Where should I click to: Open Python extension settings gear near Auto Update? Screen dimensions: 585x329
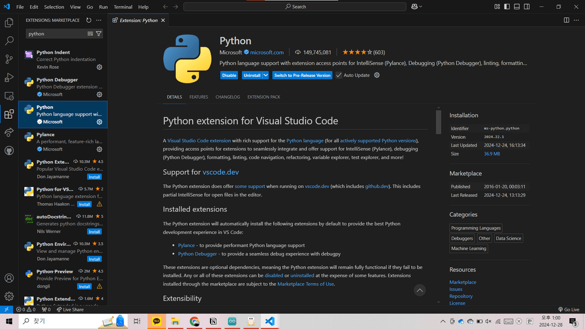coord(377,75)
